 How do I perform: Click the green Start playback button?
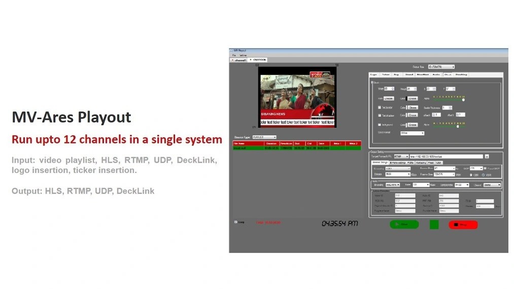(x=404, y=225)
